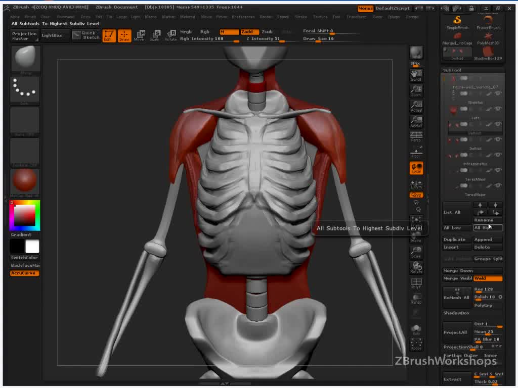Select the orange Draw mode icon
Screen dimensions: 518x388
124,36
